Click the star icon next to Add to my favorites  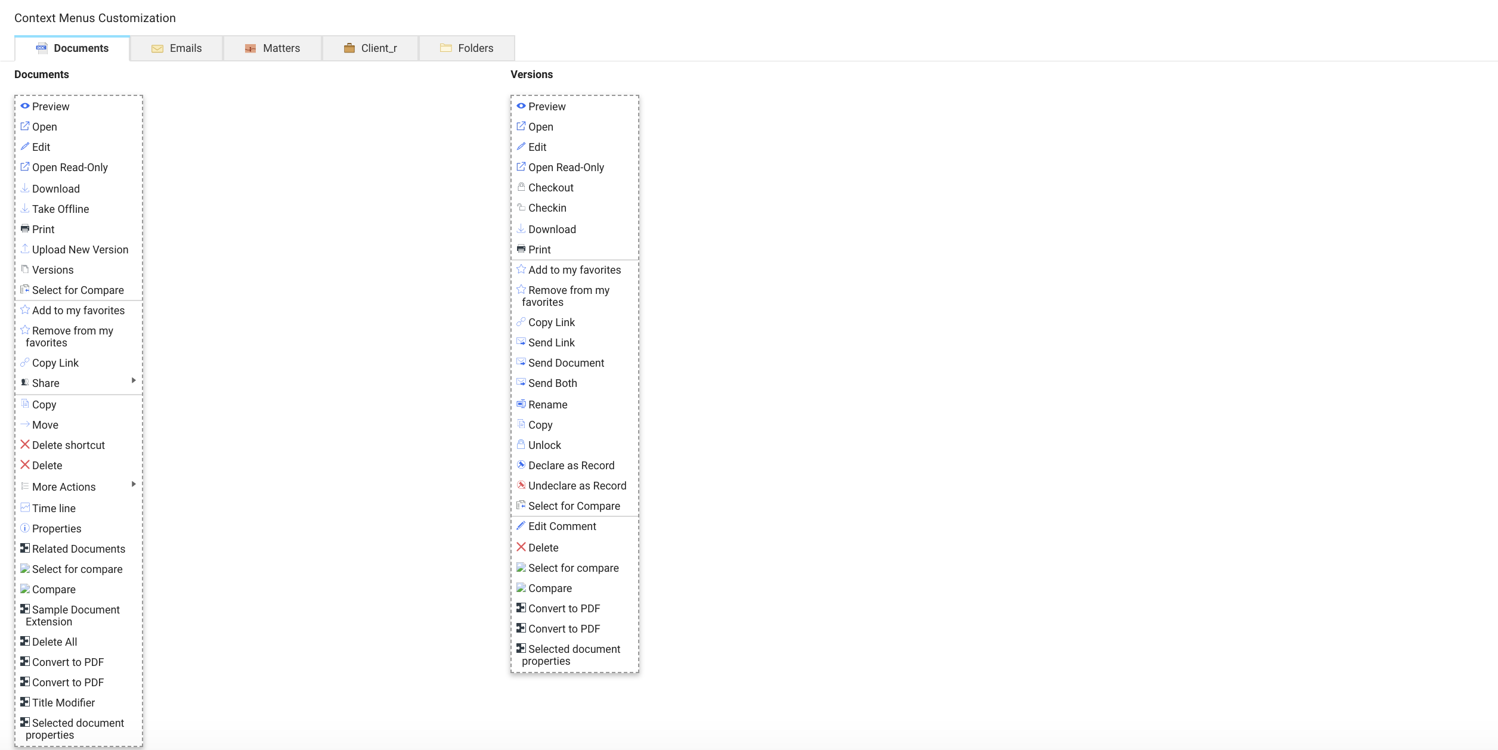pyautogui.click(x=25, y=309)
